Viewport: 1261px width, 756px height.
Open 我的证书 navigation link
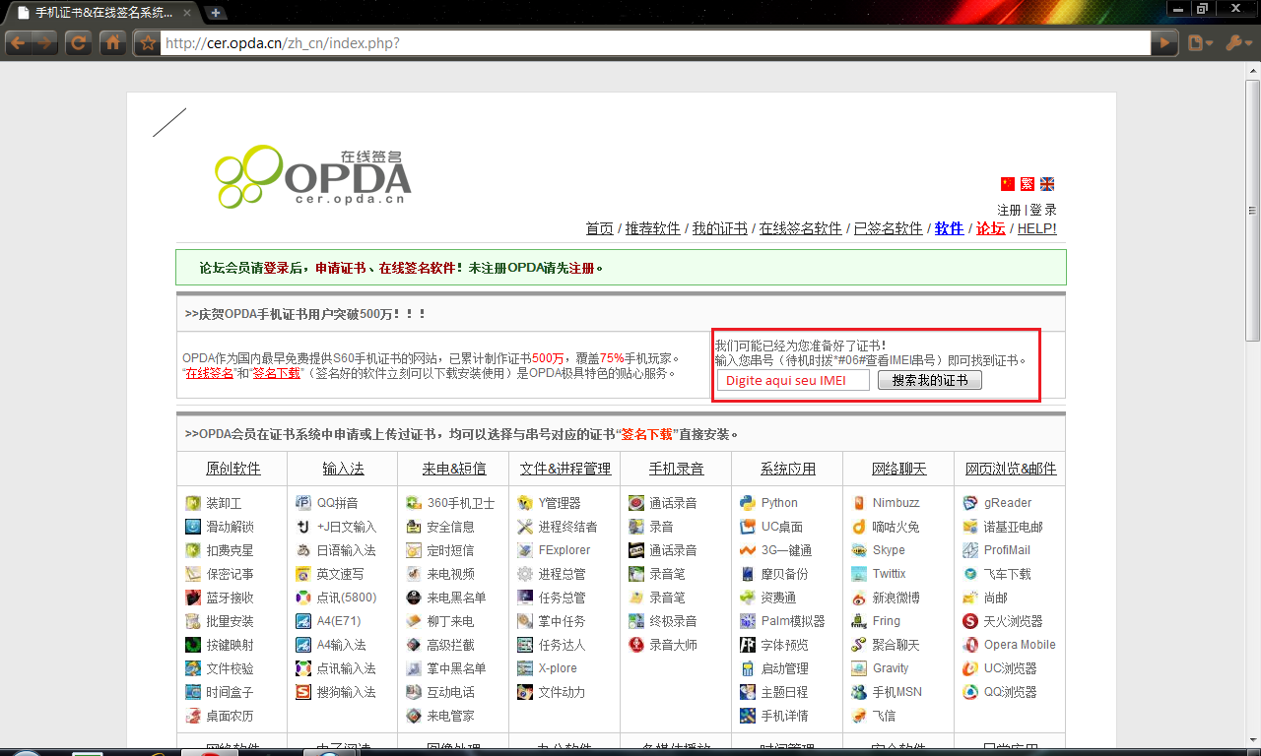[x=719, y=228]
